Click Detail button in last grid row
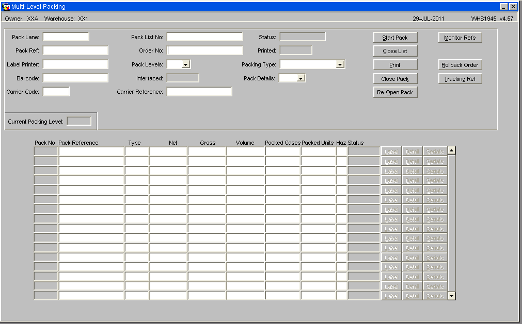 coord(413,296)
